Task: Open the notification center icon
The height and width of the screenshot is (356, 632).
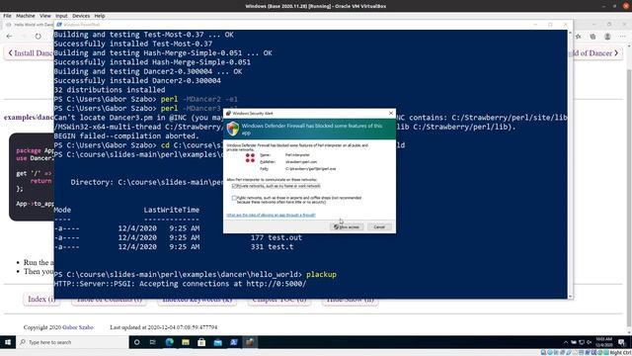Action: click(x=621, y=342)
